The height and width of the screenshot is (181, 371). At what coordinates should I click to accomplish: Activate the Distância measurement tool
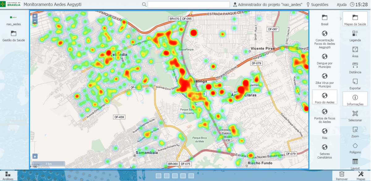click(355, 68)
